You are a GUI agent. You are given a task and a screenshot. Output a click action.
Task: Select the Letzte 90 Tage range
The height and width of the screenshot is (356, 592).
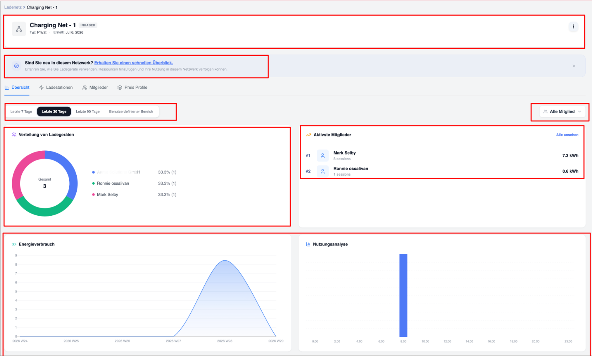pos(88,111)
